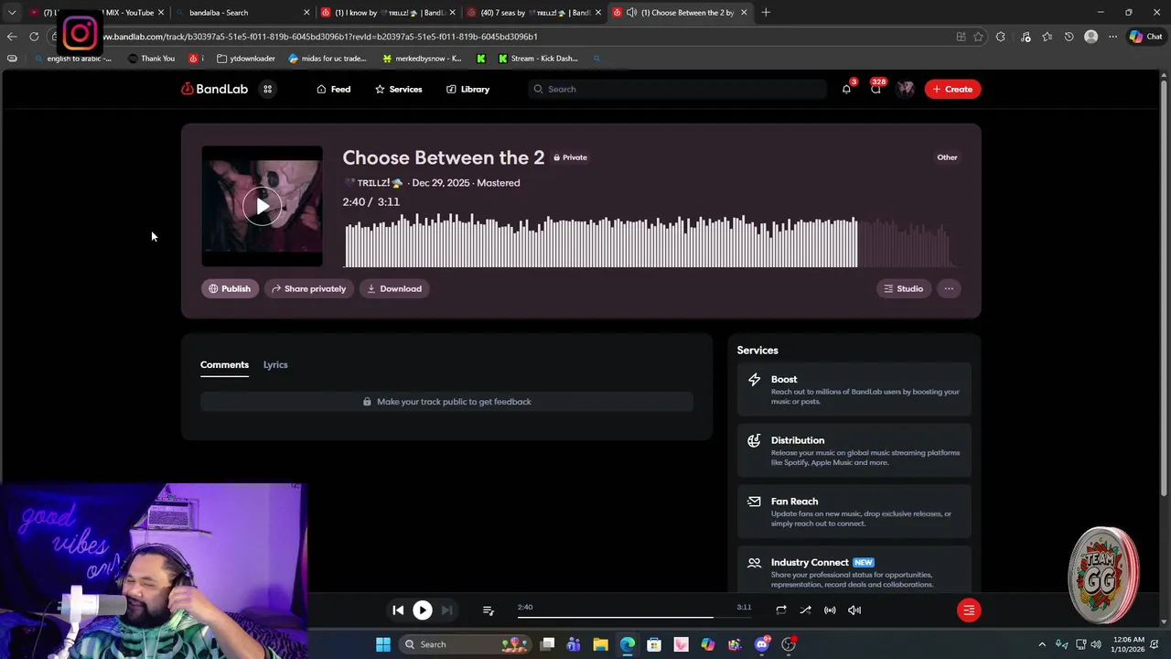The width and height of the screenshot is (1171, 659).
Task: Open the Fan Reach service
Action: (x=854, y=512)
